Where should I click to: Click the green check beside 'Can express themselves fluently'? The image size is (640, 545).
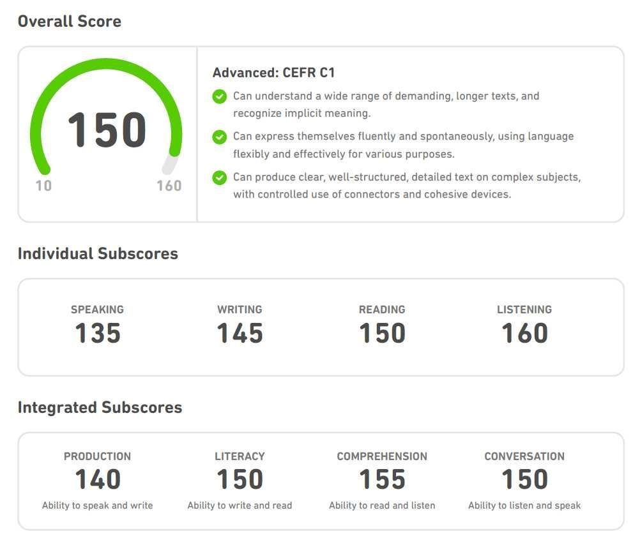(x=220, y=137)
